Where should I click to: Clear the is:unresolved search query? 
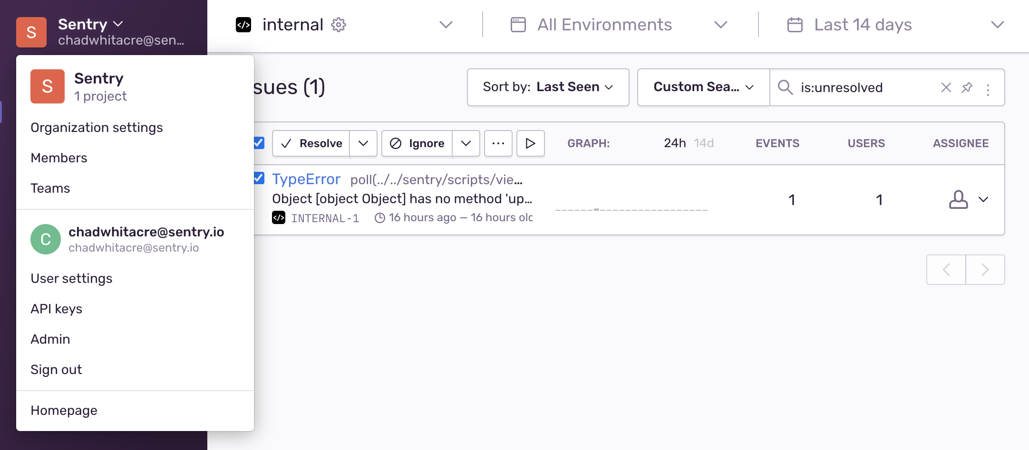(946, 87)
